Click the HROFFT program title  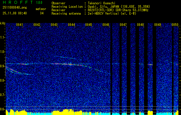[18, 2]
